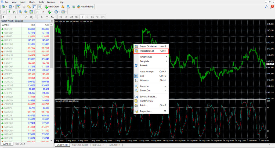Open the notification icon with red badge
The width and height of the screenshot is (275, 148).
tap(272, 7)
